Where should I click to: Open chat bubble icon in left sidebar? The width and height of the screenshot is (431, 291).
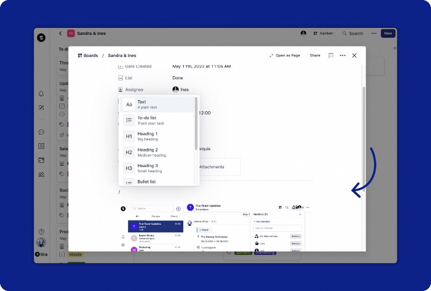(x=41, y=132)
